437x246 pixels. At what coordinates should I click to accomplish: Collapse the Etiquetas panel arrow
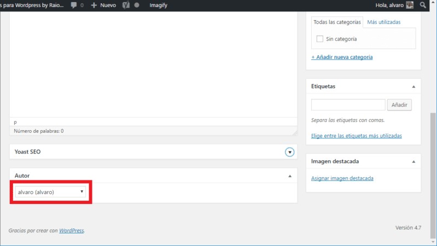click(x=413, y=86)
